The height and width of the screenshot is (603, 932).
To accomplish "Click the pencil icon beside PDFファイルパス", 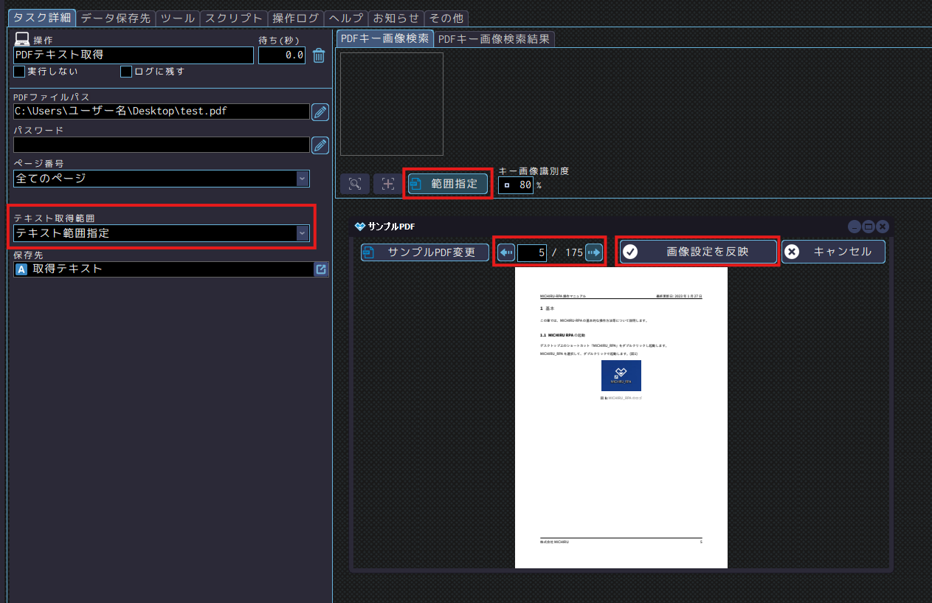I will (x=320, y=111).
